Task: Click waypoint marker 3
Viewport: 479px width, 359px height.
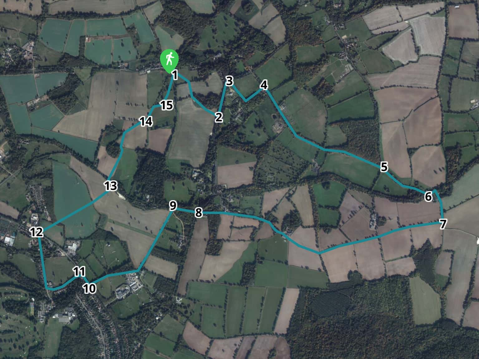Action: (230, 81)
